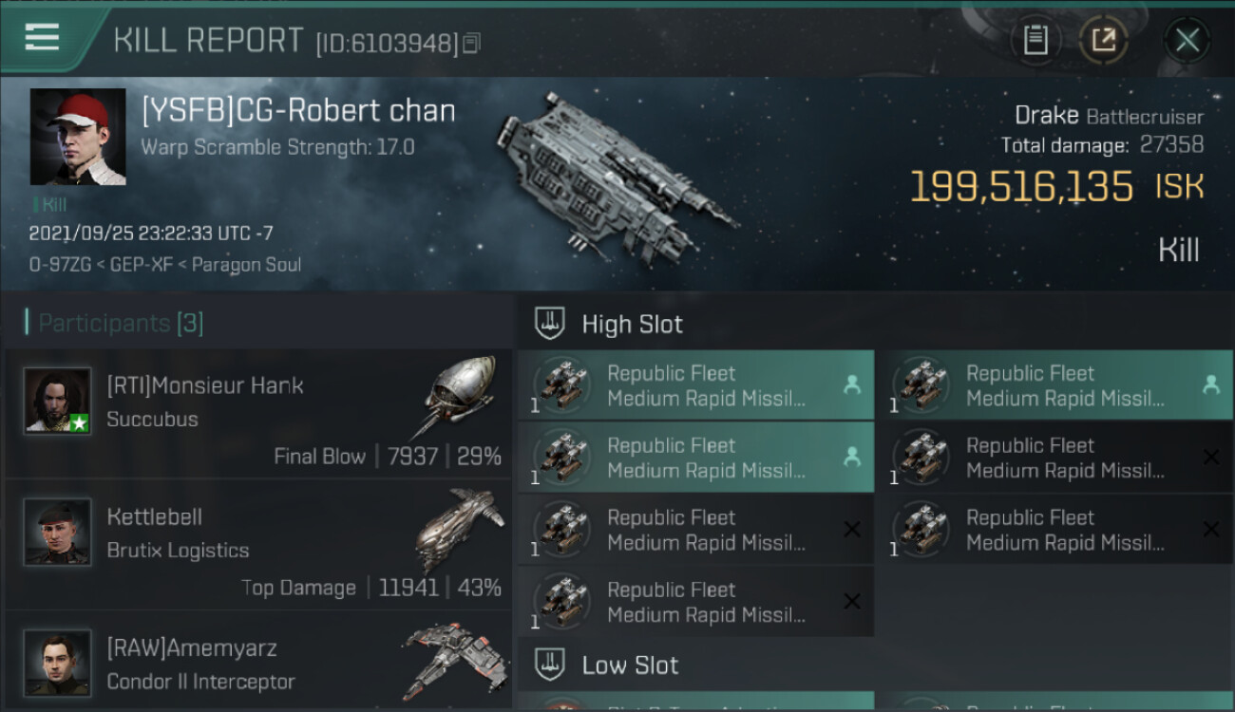This screenshot has width=1235, height=712.
Task: Click the Participants [3] header
Action: (114, 323)
